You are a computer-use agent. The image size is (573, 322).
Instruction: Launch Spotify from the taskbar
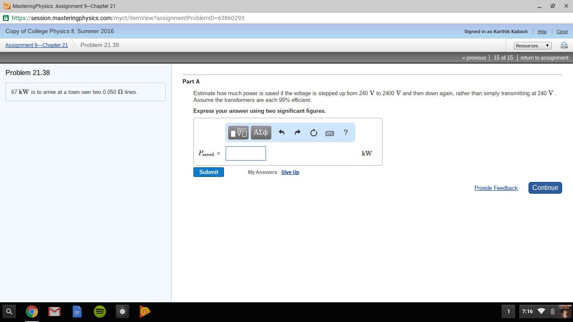tap(100, 312)
